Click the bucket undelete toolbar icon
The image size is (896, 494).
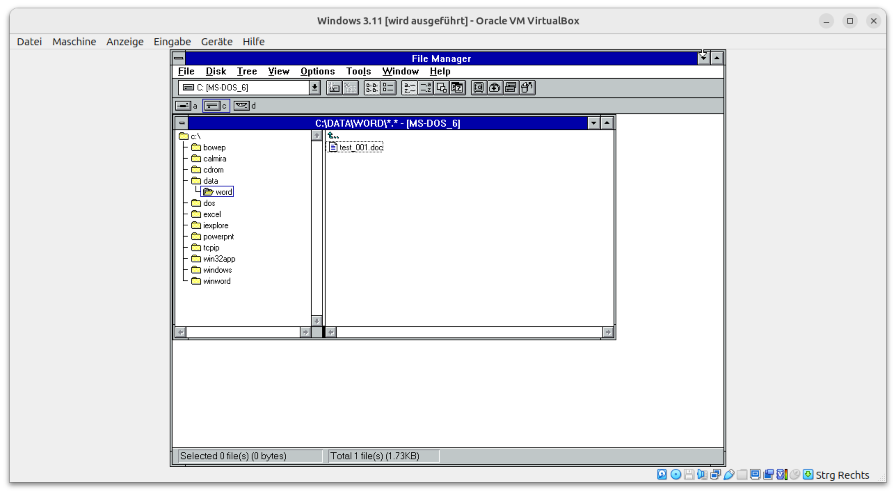(x=527, y=88)
